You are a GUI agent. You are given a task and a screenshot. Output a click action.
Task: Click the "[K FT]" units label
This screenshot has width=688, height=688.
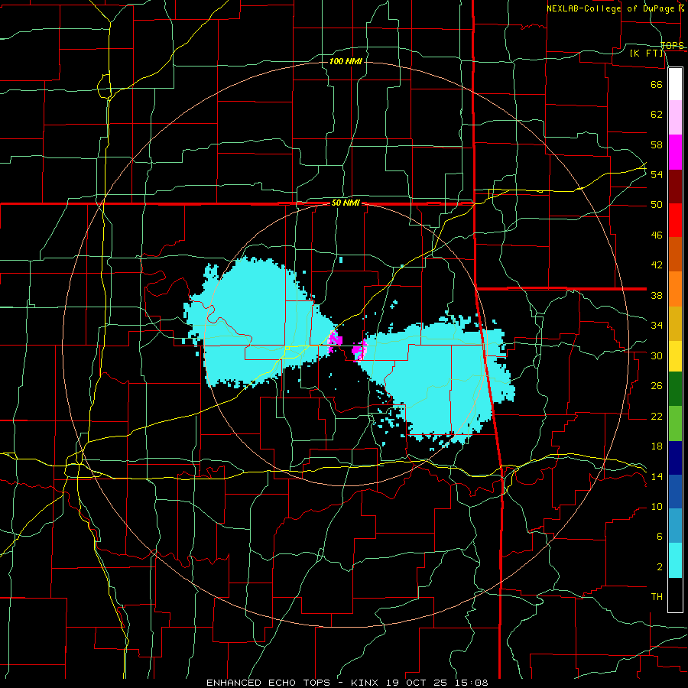646,54
